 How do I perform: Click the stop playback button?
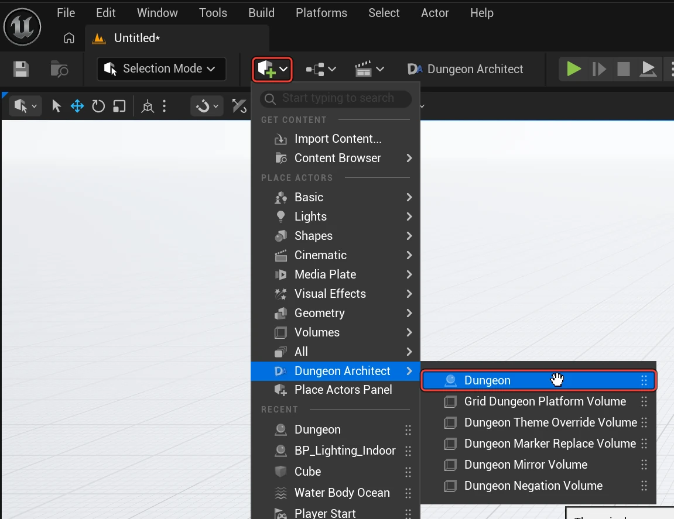[623, 68]
